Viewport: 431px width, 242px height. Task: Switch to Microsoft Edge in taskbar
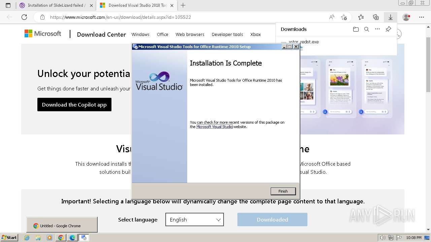[x=72, y=238]
